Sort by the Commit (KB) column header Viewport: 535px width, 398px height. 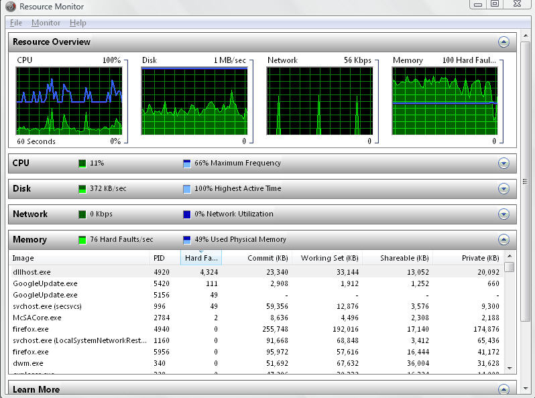point(257,258)
